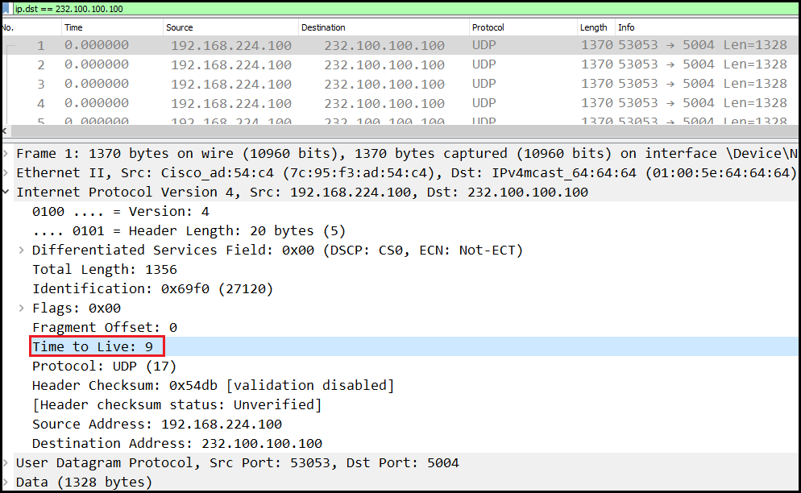Image resolution: width=801 pixels, height=493 pixels.
Task: Click the display filter bookmark icon
Action: pyautogui.click(x=7, y=8)
